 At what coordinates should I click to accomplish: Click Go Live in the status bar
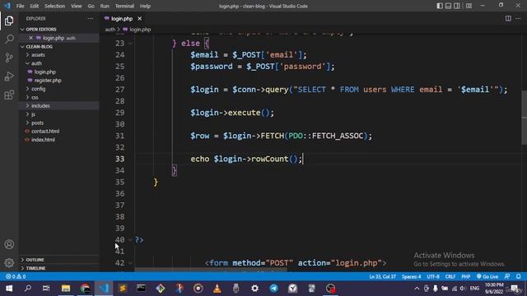tap(487, 276)
